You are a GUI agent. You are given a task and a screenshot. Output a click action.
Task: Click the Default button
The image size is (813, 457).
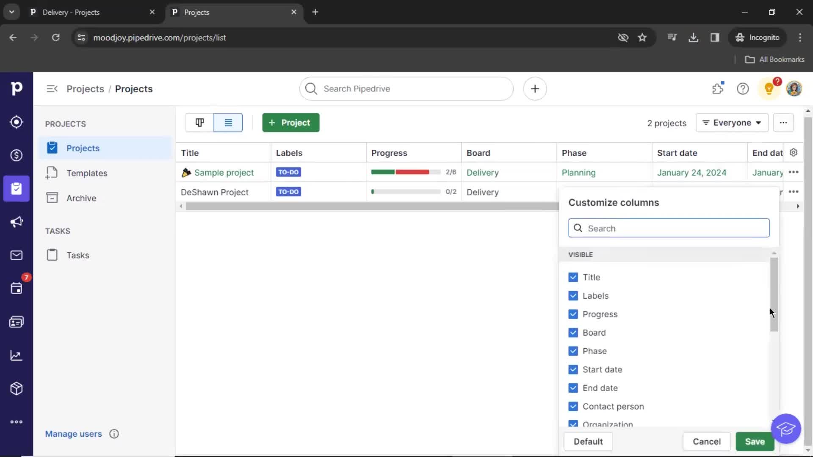[x=588, y=441]
